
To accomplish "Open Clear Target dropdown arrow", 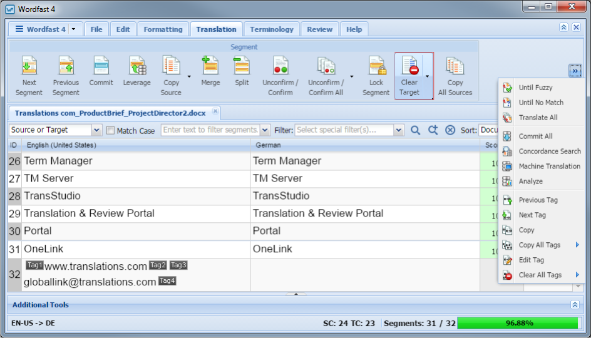I will pyautogui.click(x=428, y=76).
